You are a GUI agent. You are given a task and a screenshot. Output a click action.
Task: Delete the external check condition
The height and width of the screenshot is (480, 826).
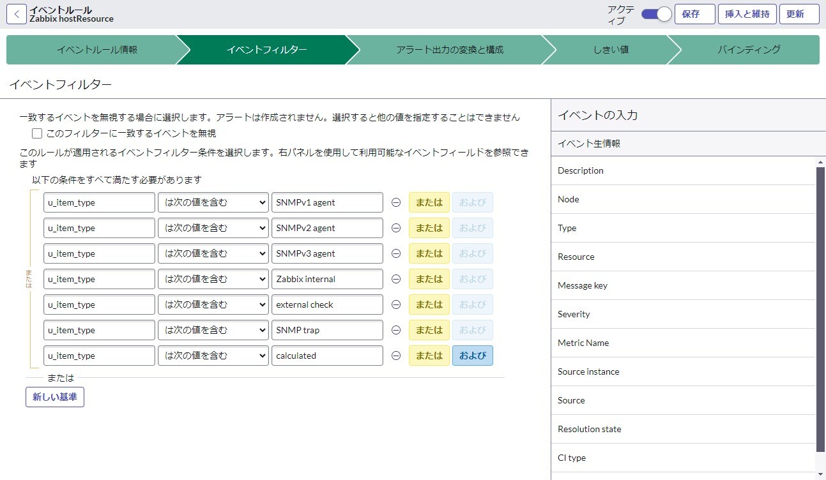tap(395, 304)
